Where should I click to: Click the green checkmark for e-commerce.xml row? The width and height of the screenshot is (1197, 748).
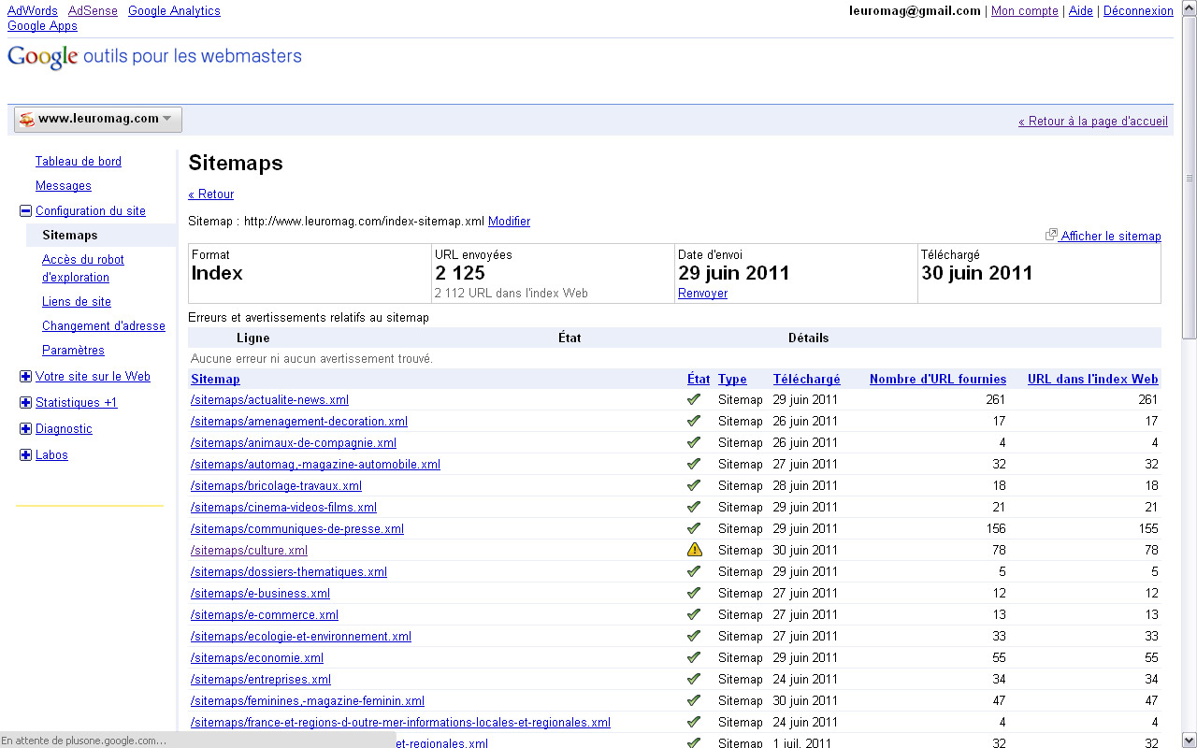(x=694, y=614)
